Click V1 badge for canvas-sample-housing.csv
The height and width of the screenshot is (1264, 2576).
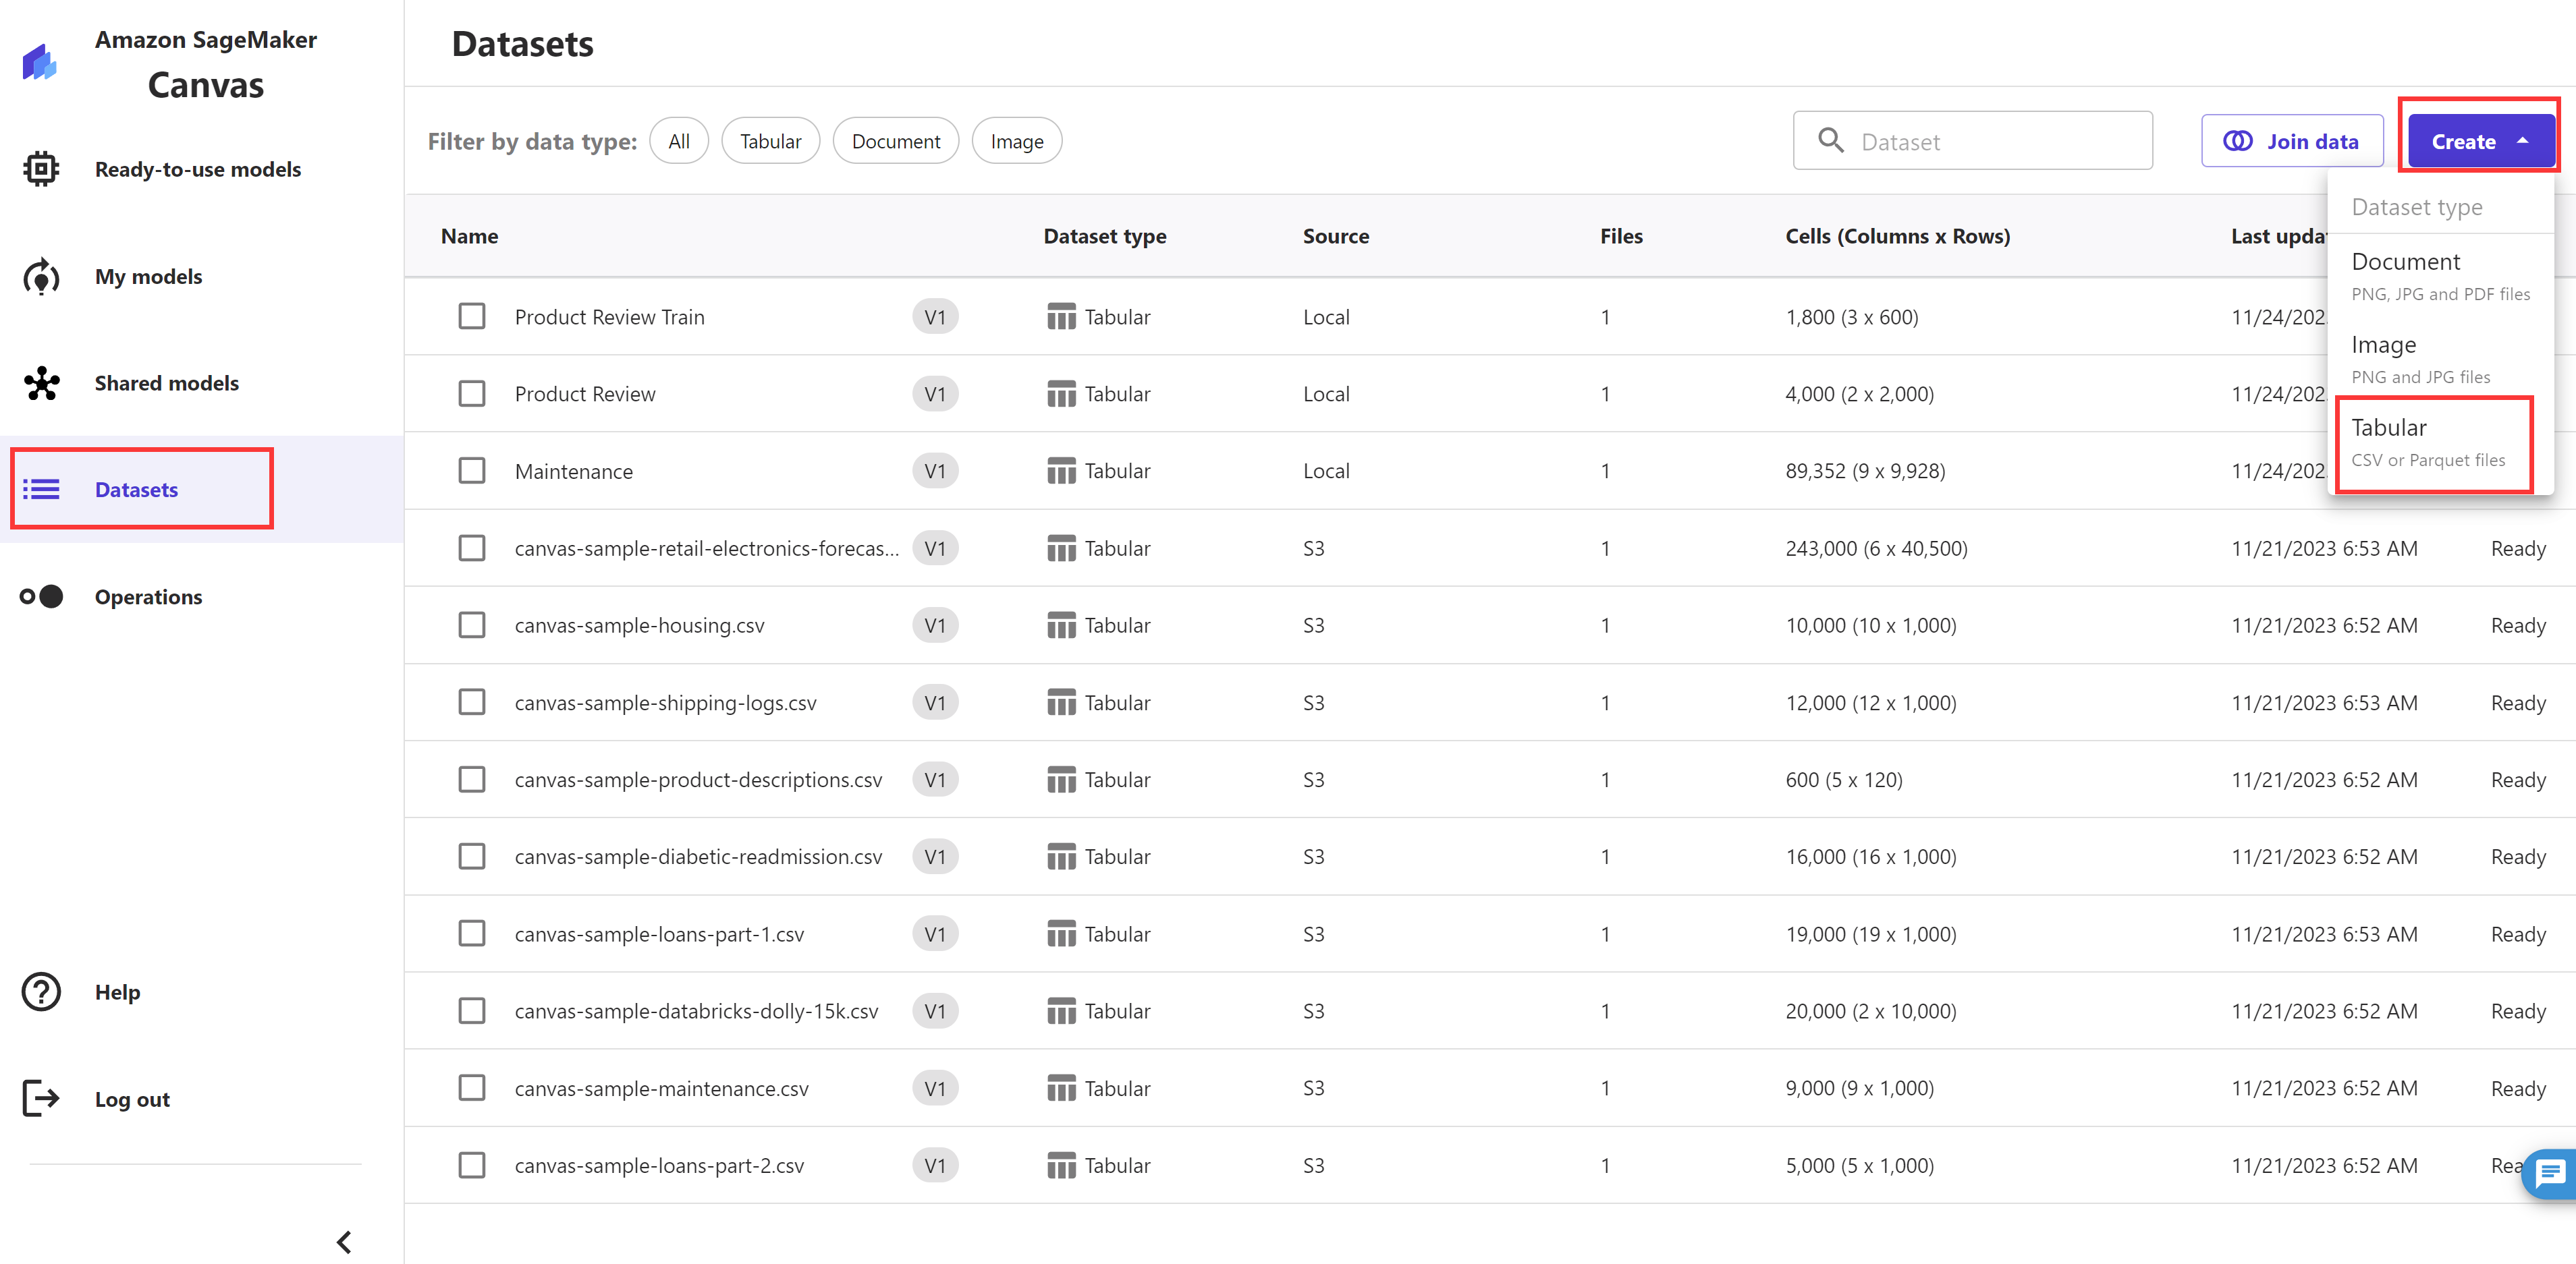point(935,625)
